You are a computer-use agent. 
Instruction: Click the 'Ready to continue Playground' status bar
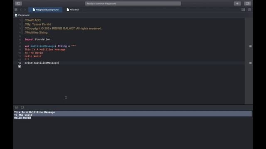[133, 4]
